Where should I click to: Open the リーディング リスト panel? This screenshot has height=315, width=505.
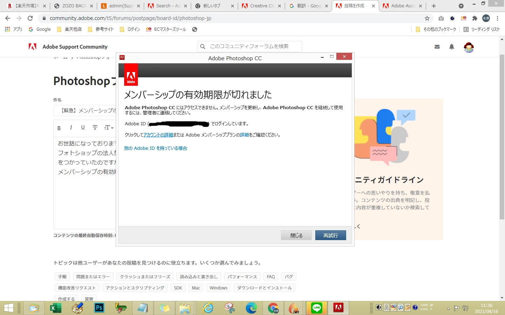482,29
